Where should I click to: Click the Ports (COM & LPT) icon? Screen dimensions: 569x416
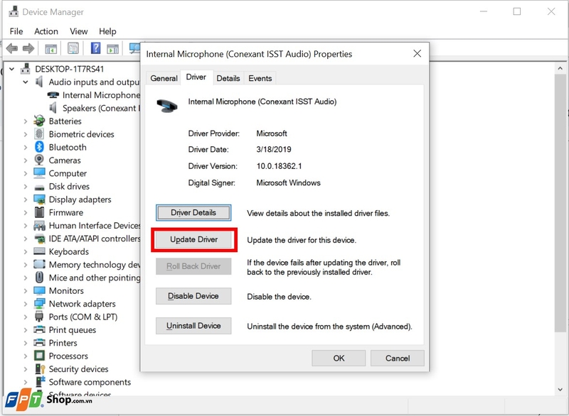[39, 317]
